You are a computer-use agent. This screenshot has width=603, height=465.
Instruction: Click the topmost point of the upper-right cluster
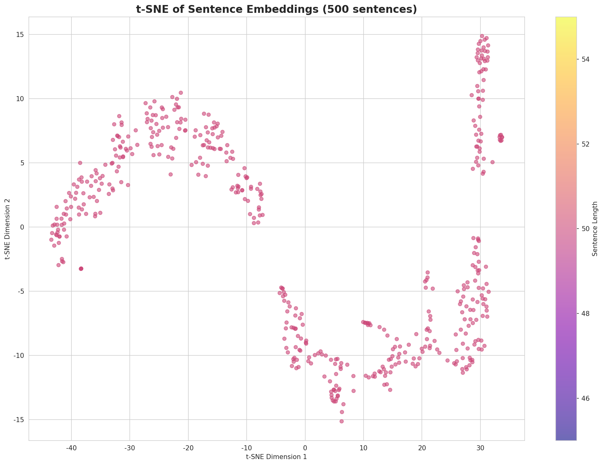coord(482,35)
